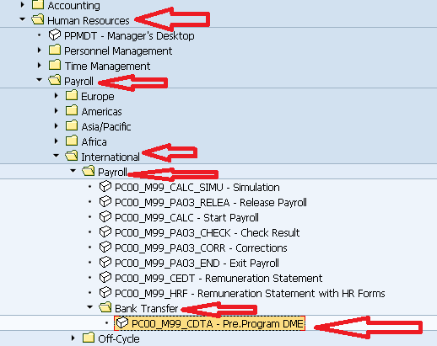
Task: Select PC00_M99_PA03_END - Exit Payroll entry
Action: coord(197,263)
